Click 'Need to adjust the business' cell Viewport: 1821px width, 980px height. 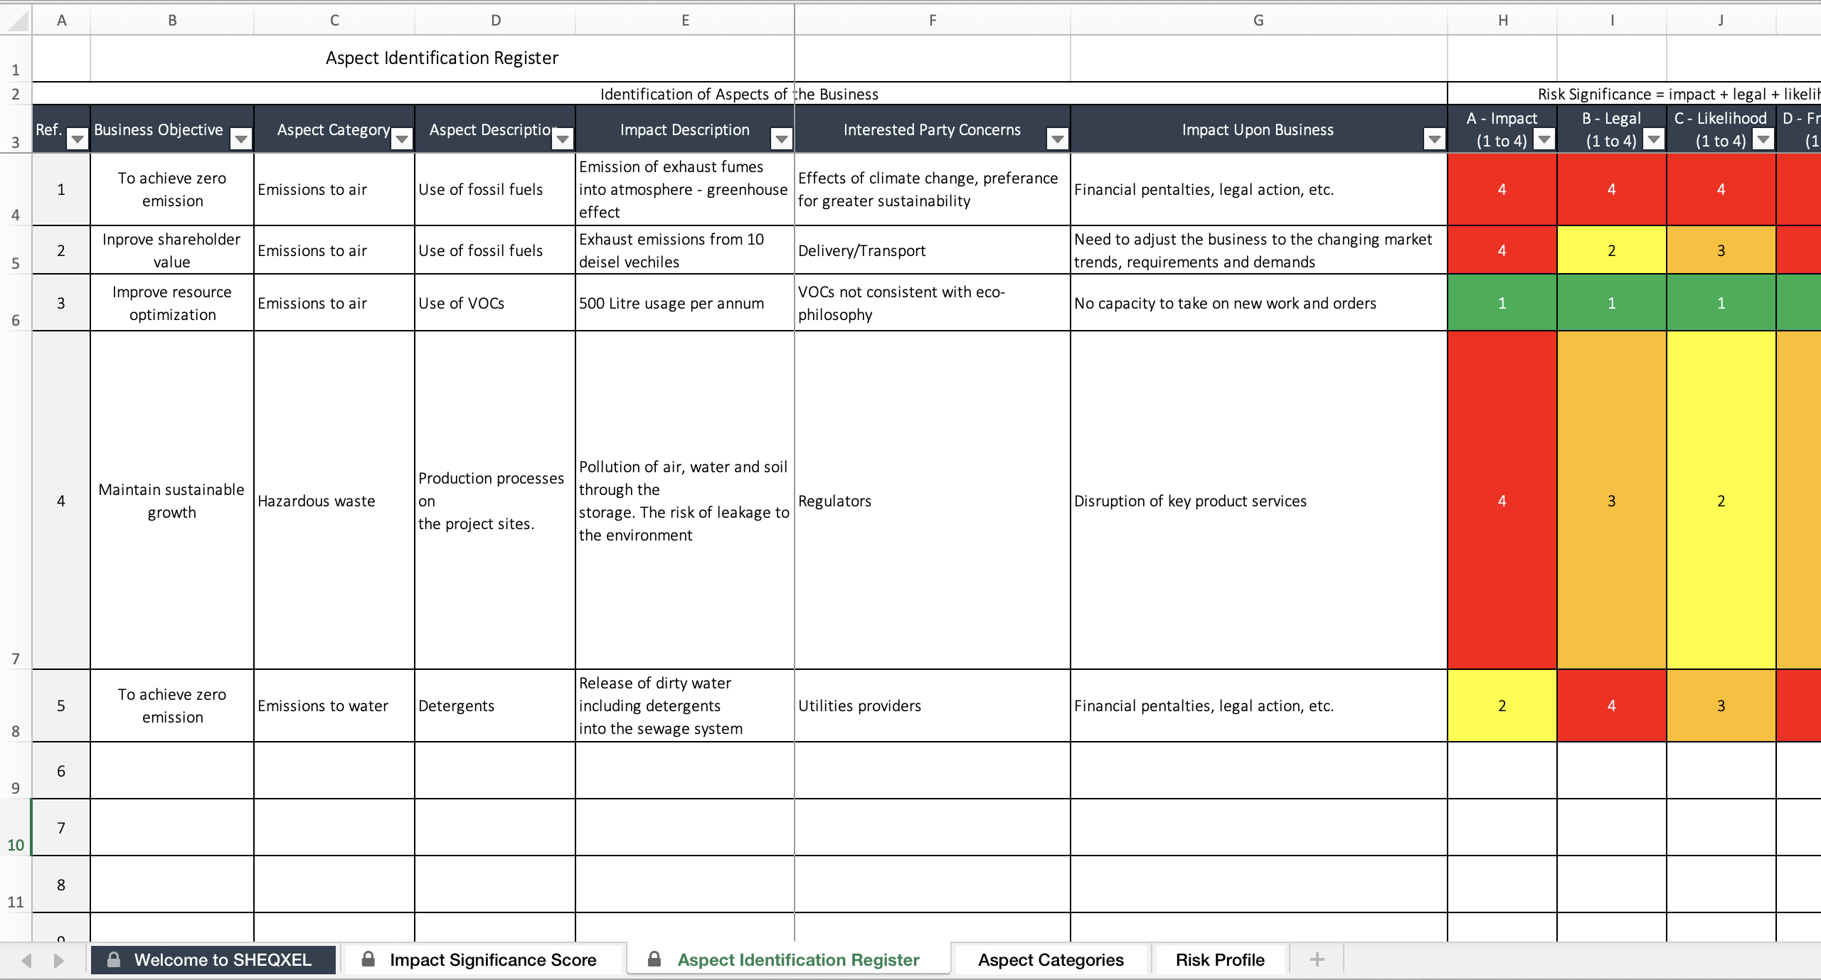1259,250
